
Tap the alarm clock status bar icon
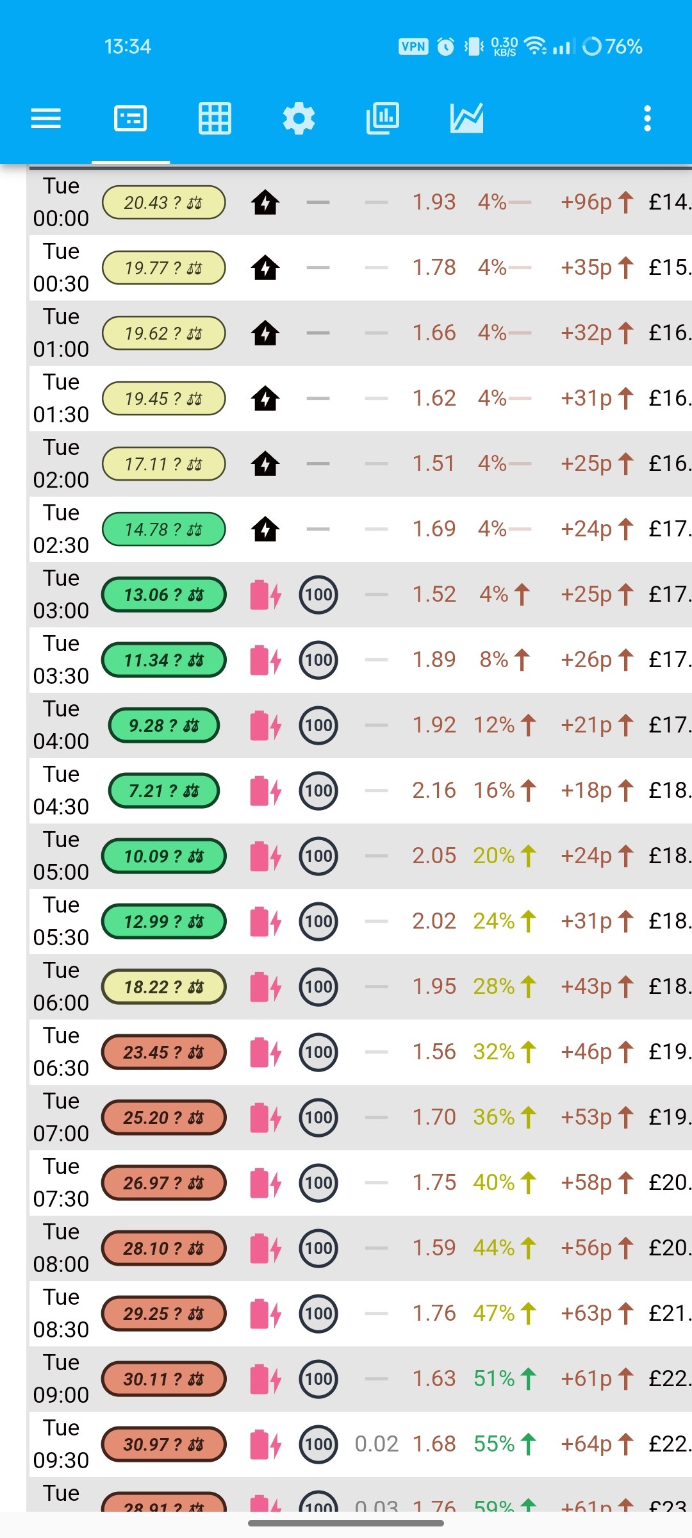pos(445,46)
